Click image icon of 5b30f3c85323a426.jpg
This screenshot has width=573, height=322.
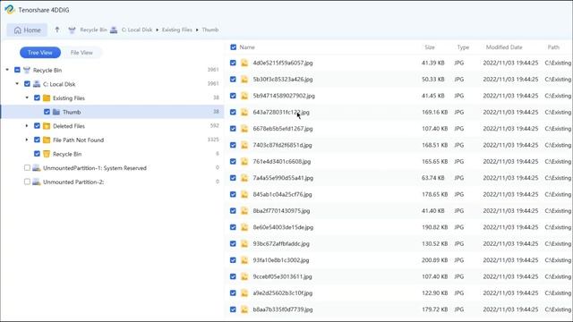pos(244,80)
